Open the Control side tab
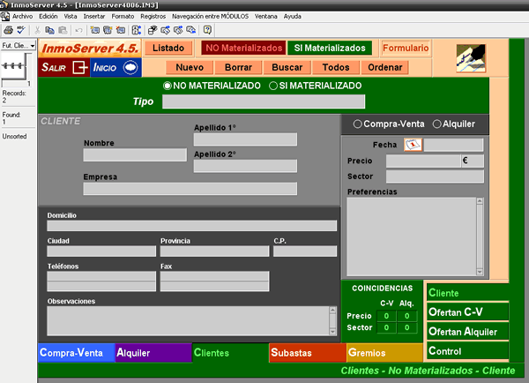 [x=468, y=351]
